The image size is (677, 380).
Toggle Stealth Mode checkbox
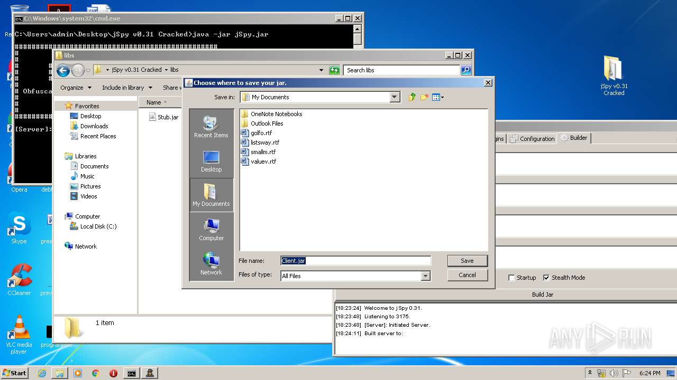(546, 278)
